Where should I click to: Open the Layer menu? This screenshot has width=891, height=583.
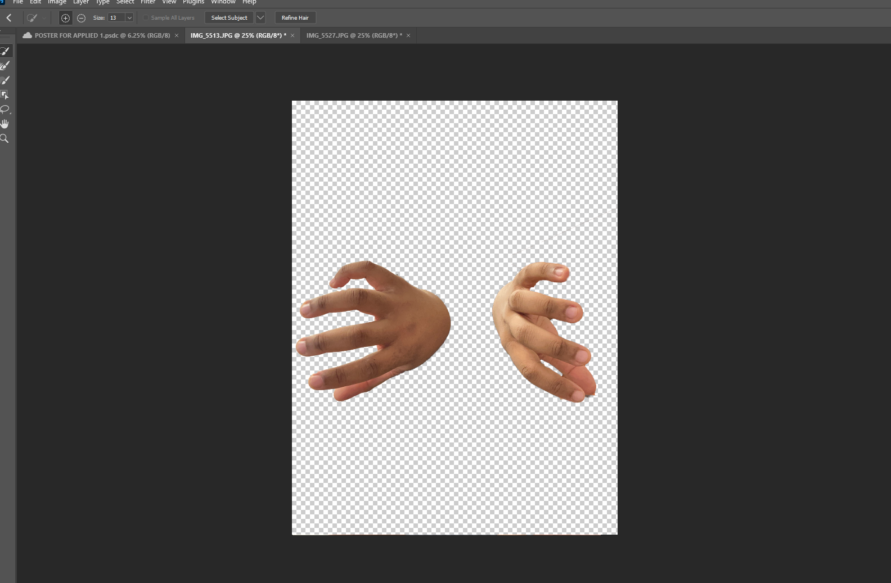click(x=81, y=2)
